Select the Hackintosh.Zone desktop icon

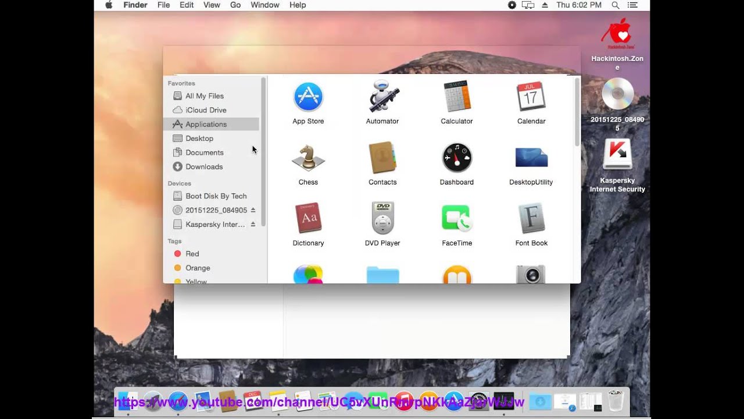point(617,34)
